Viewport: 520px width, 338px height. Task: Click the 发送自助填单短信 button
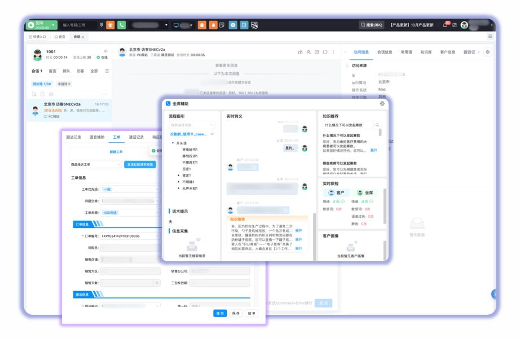tap(140, 164)
